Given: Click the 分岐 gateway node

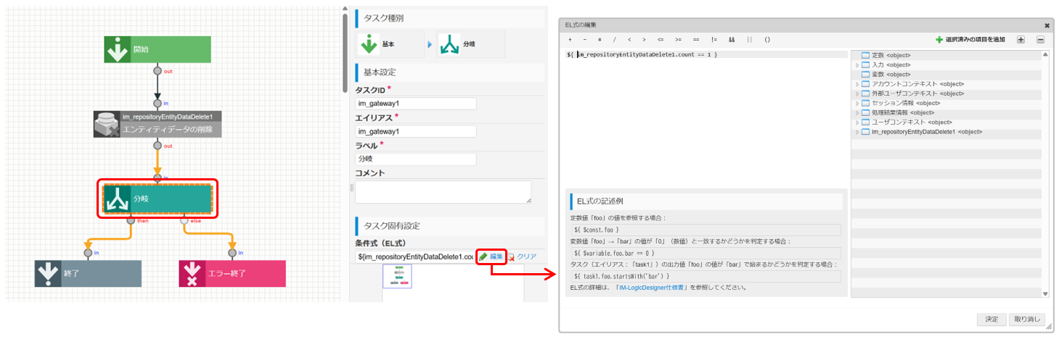Looking at the screenshot, I should point(157,199).
